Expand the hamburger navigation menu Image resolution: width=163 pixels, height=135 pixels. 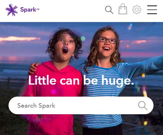point(152,10)
